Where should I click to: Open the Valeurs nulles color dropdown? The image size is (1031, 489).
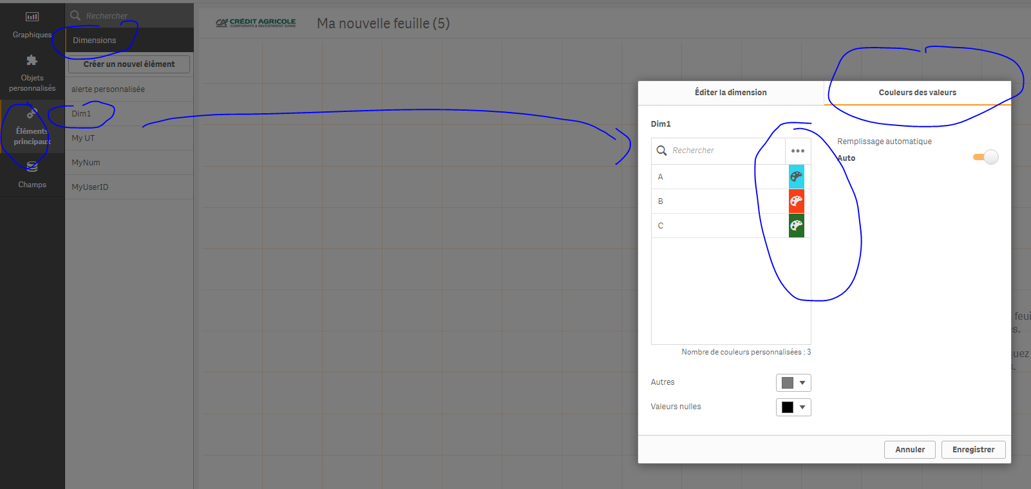(793, 407)
